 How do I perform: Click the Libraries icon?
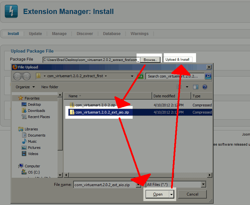click(21, 129)
